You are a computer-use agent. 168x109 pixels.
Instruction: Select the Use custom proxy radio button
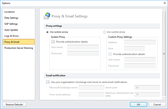(x=104, y=32)
